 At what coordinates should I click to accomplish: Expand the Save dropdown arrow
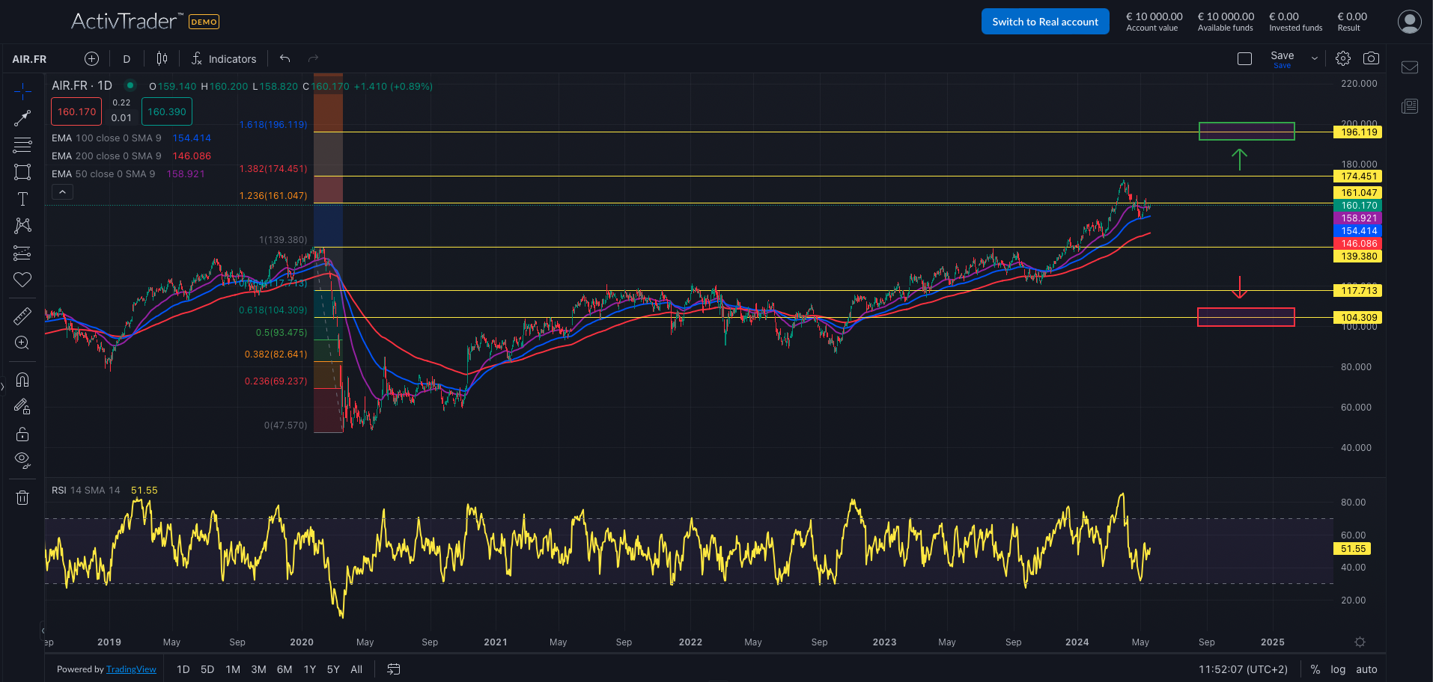[1315, 58]
